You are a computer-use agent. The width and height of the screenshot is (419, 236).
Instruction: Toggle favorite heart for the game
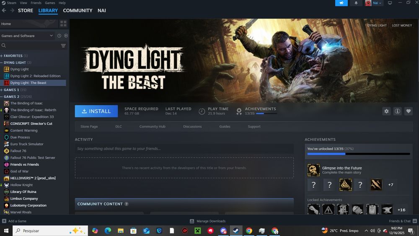point(408,111)
